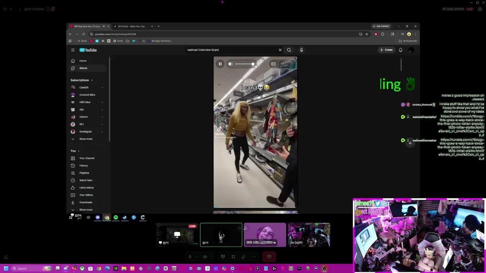Open the Steam icon in shared taskbar

pyautogui.click(x=125, y=217)
